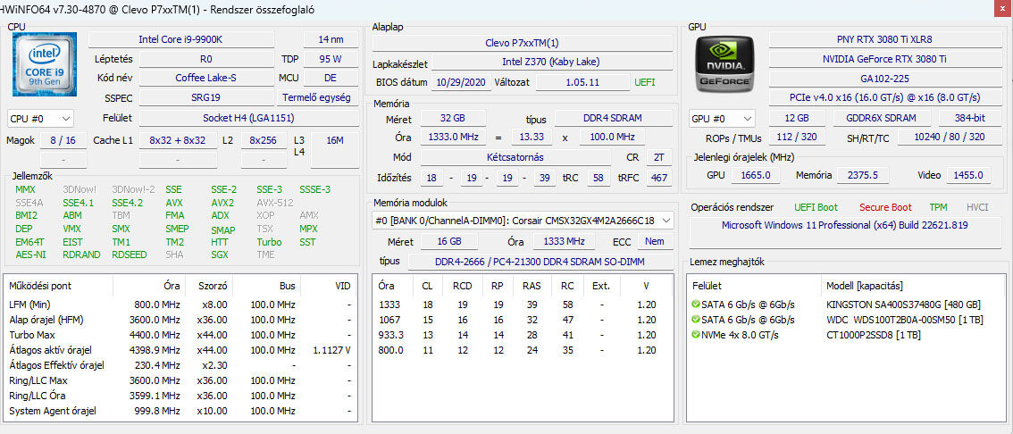Click the Kétcsatornás memory mode field

515,157
